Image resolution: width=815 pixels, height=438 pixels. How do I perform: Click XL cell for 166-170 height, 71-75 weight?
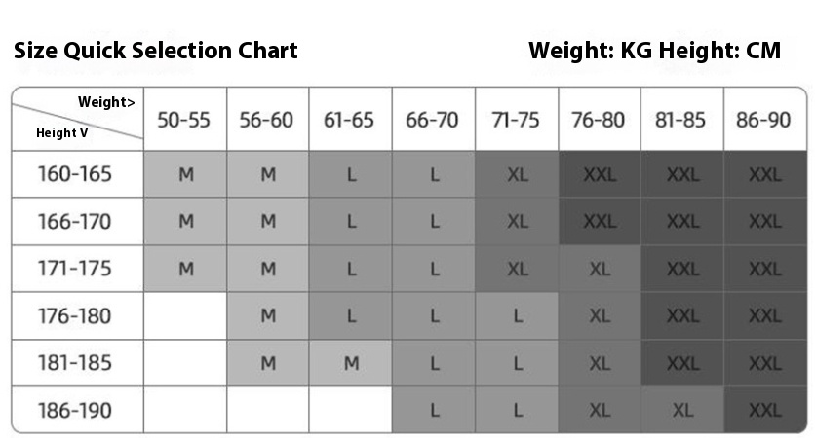(x=518, y=222)
